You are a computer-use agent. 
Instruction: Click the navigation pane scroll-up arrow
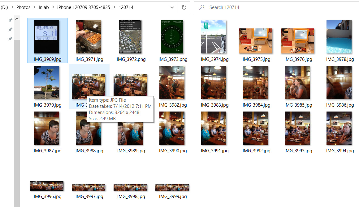pyautogui.click(x=17, y=19)
